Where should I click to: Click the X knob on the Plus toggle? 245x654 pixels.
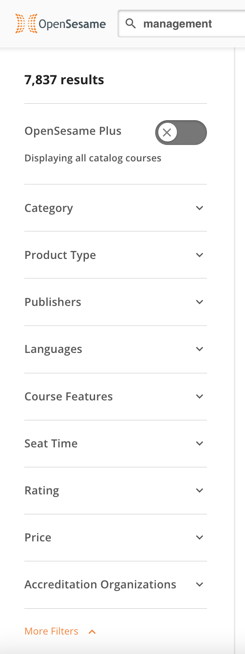coord(167,132)
